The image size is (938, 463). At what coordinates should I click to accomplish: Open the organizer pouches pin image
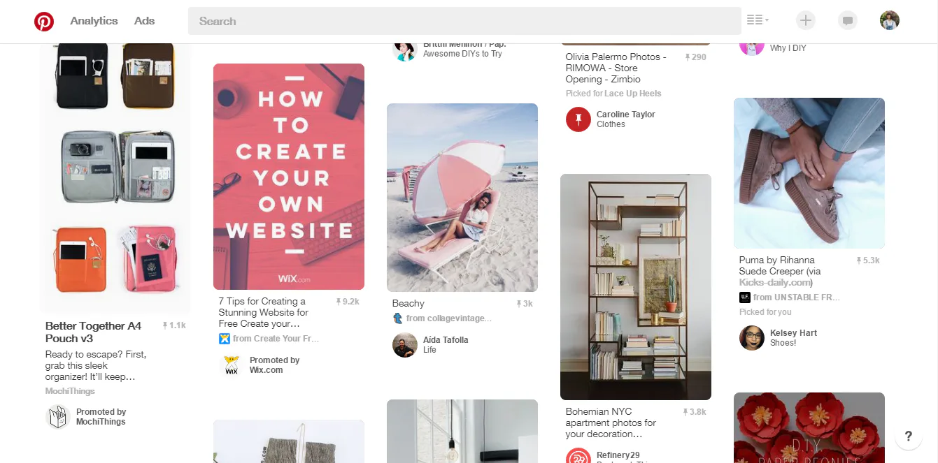(x=115, y=178)
